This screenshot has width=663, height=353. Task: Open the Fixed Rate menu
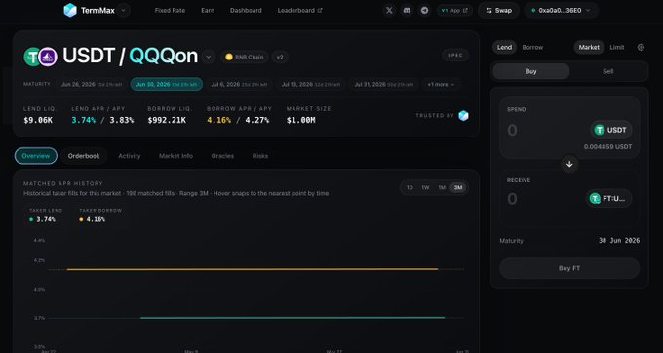(170, 10)
